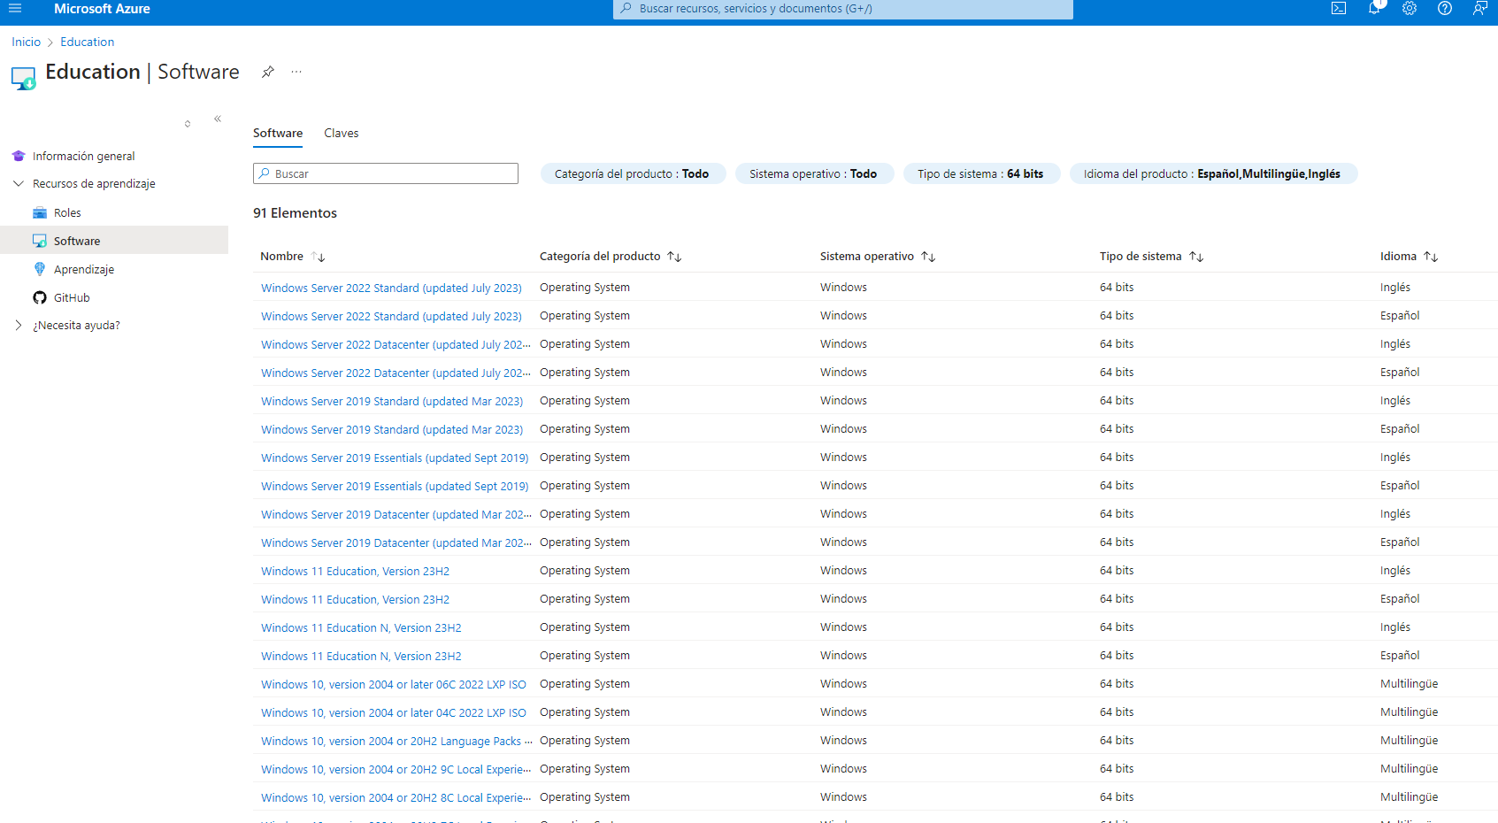
Task: Click the Education Software page icon
Action: pos(24,78)
